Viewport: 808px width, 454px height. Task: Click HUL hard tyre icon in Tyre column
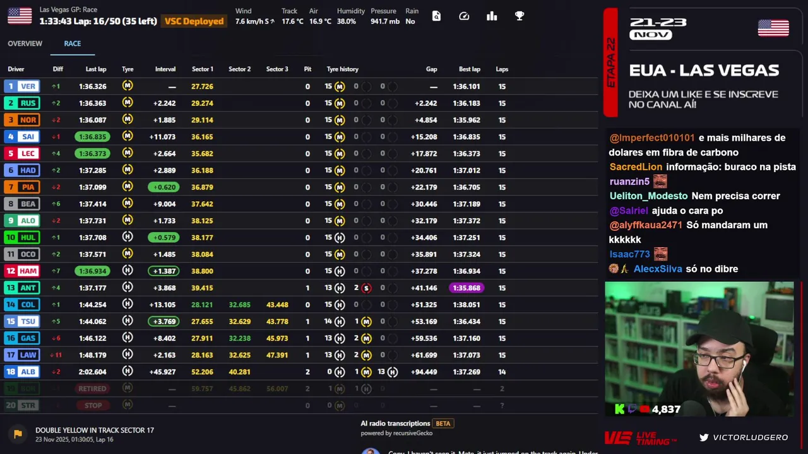[x=128, y=237]
